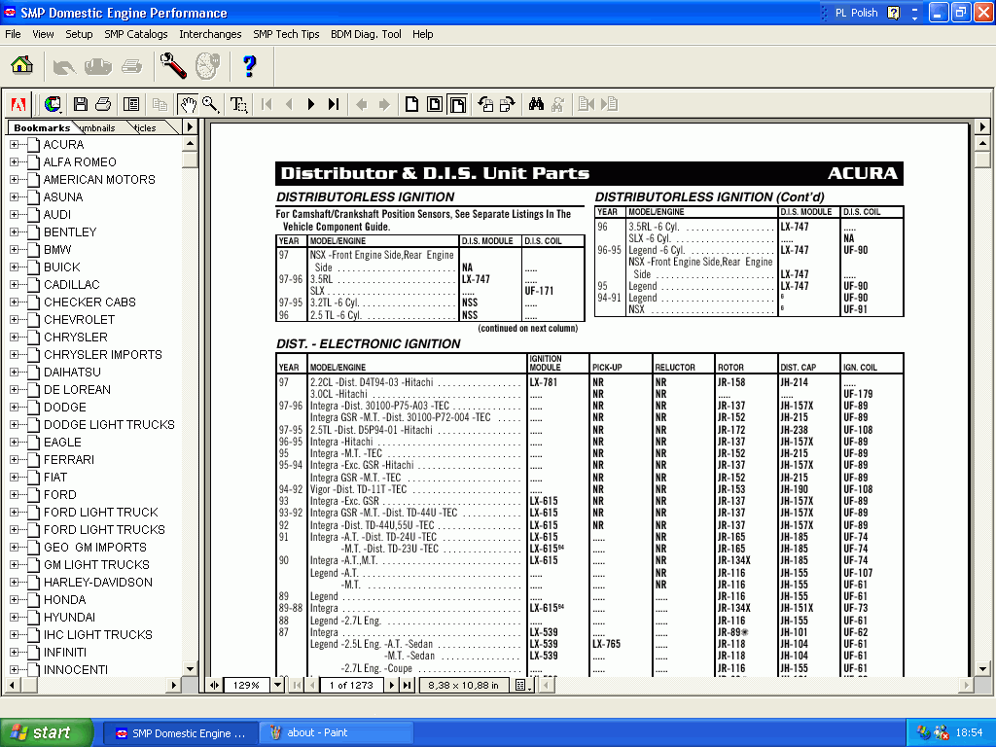
Task: Open the language bar help icon
Action: [893, 13]
